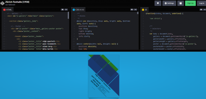Open the CSS editor gear settings
Screen dimensions: 206x99
point(132,10)
